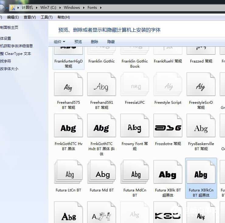Select the Freehand575 BT font icon

[x=68, y=84]
